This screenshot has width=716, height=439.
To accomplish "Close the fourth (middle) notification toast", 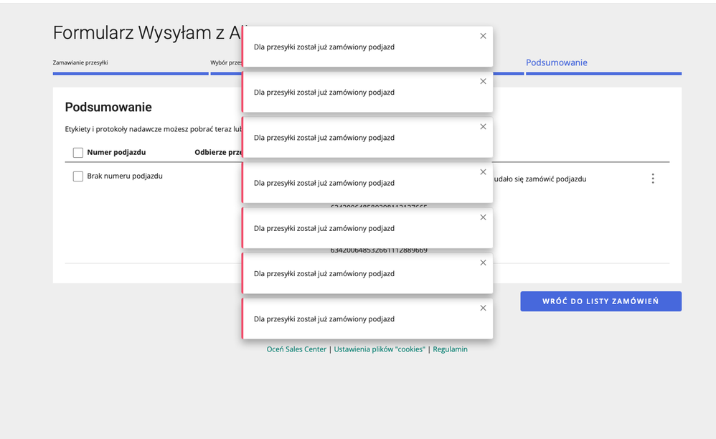I will [x=483, y=172].
